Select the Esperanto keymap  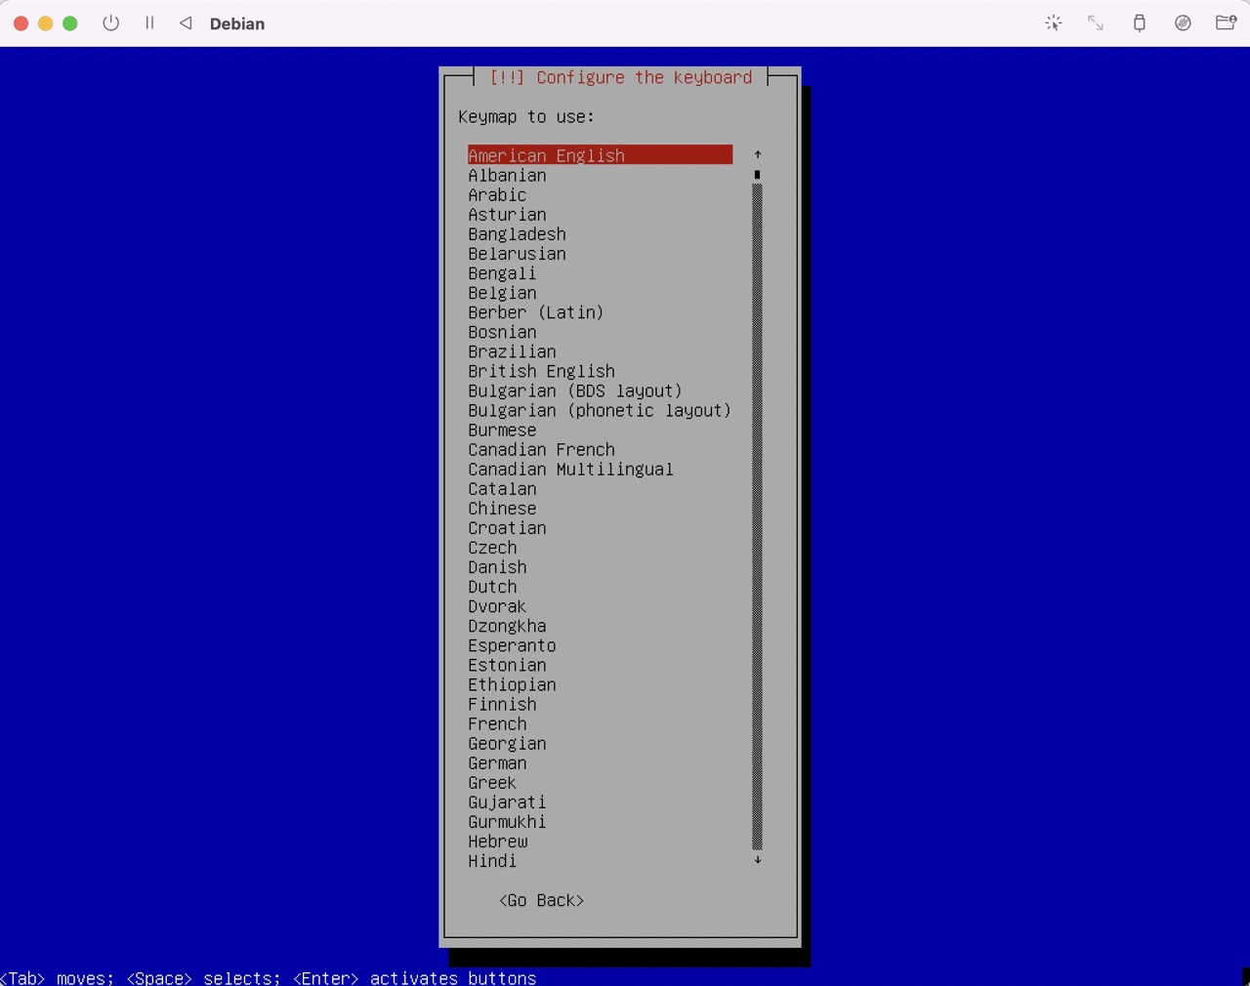tap(512, 645)
